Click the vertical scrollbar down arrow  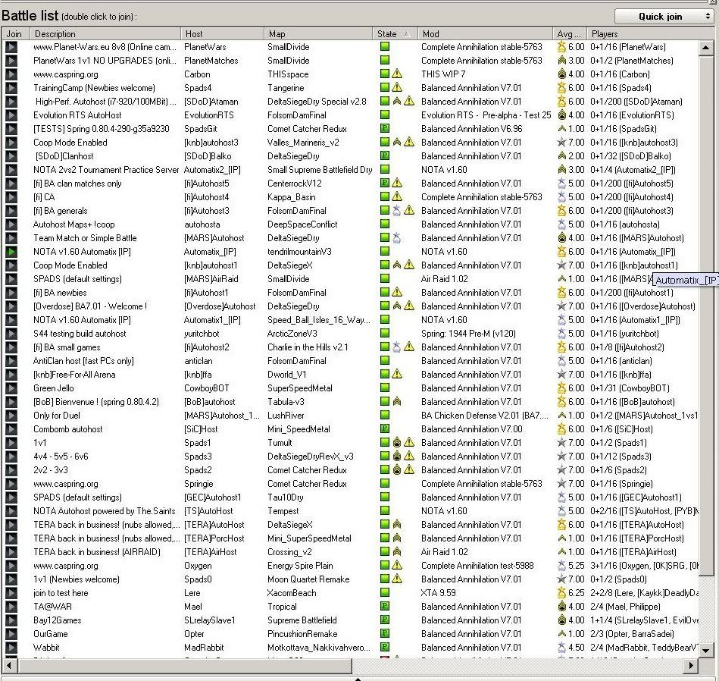[x=705, y=650]
